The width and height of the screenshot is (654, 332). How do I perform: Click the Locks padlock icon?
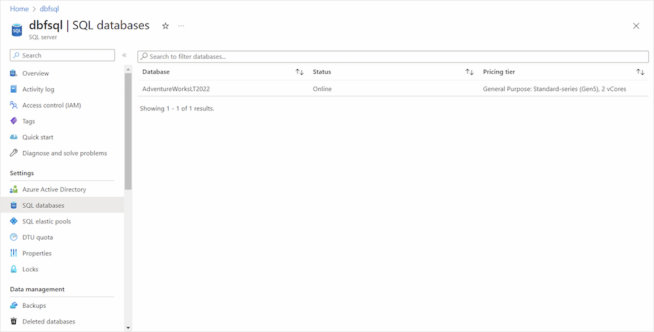[x=14, y=269]
